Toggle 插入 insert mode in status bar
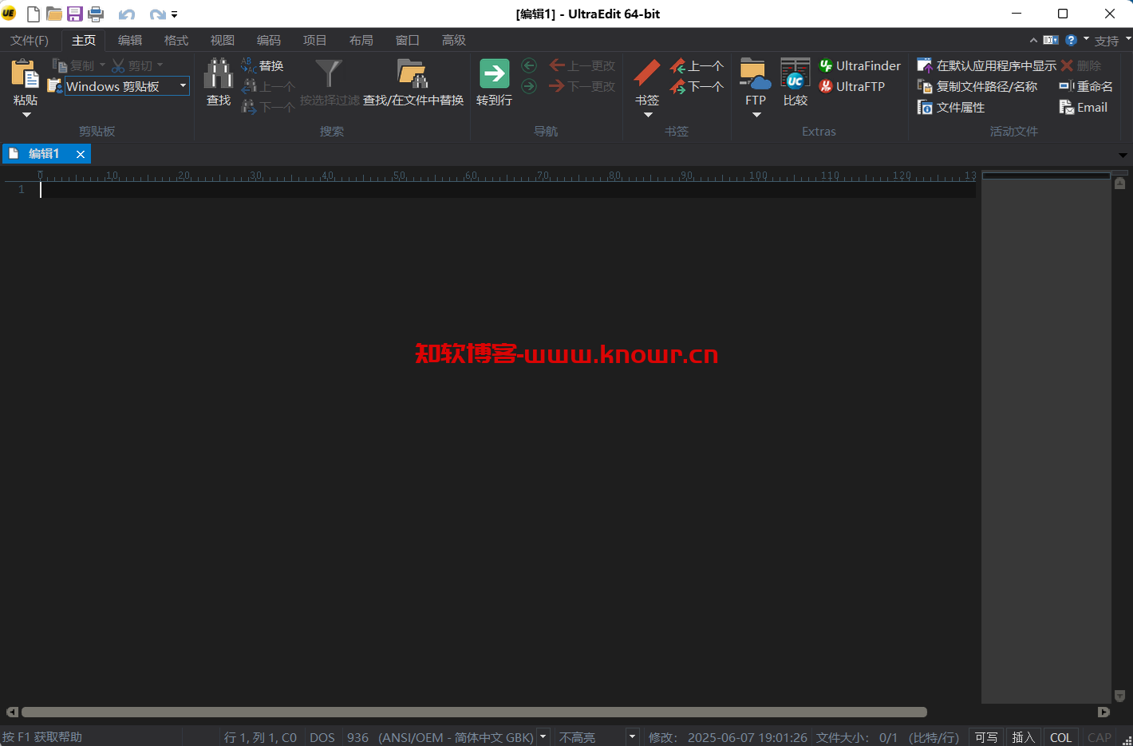The width and height of the screenshot is (1133, 746). pyautogui.click(x=1023, y=737)
